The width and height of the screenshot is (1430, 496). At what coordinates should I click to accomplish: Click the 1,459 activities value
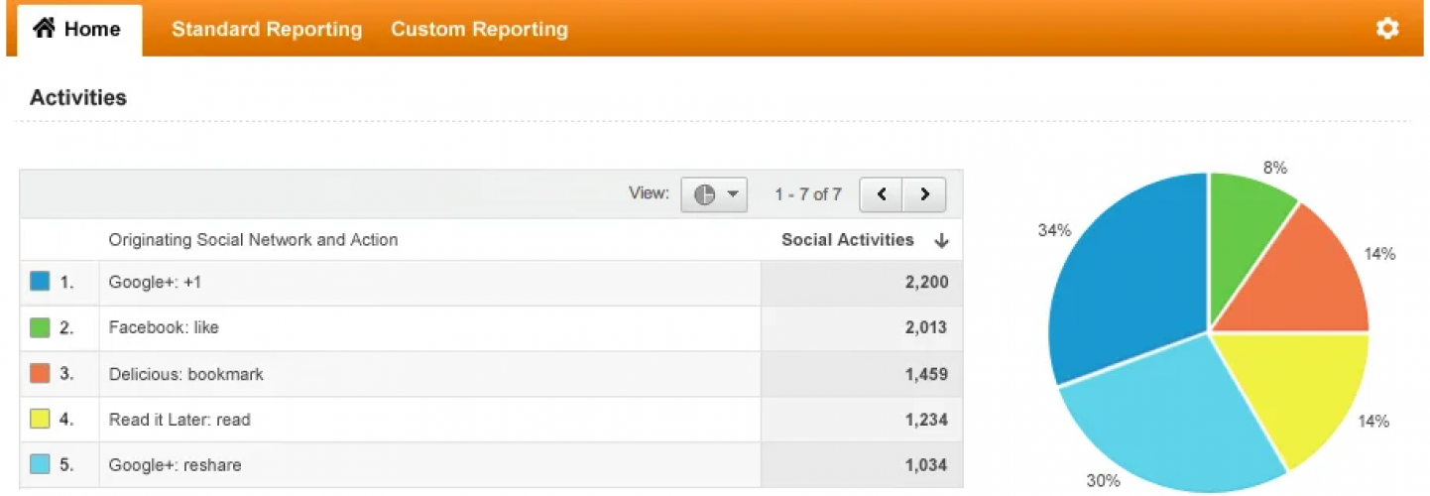[926, 374]
